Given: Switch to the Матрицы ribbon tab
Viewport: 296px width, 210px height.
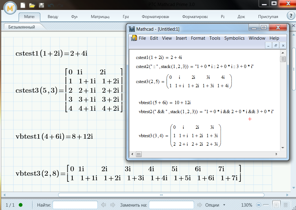Looking at the screenshot, I should pyautogui.click(x=100, y=17).
